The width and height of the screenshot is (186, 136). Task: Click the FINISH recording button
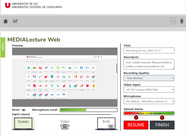tap(162, 125)
